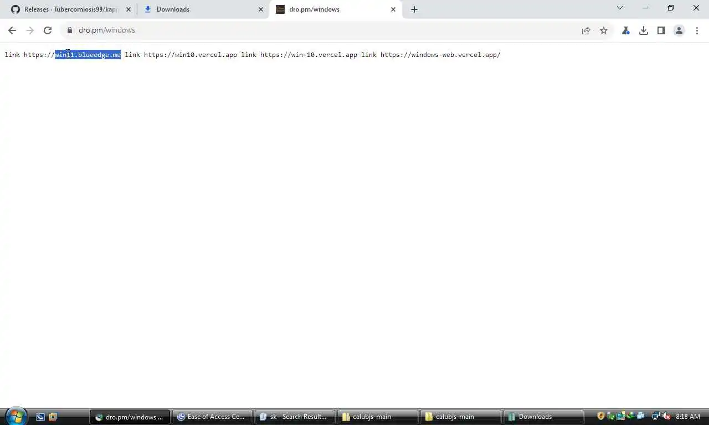709x425 pixels.
Task: Click Show Desktop quick launch icon
Action: click(x=40, y=417)
